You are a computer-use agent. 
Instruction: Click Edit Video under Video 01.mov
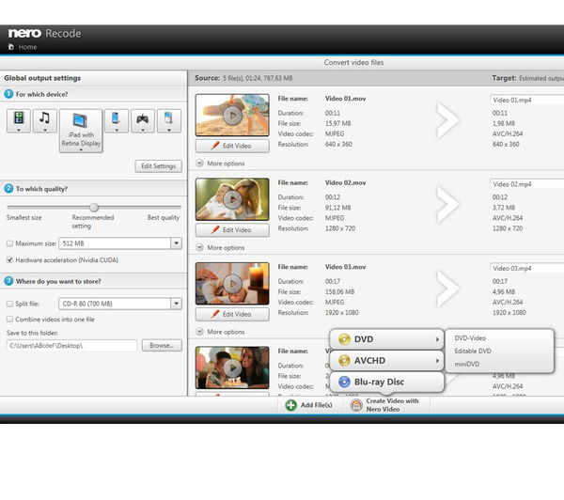[x=232, y=146]
